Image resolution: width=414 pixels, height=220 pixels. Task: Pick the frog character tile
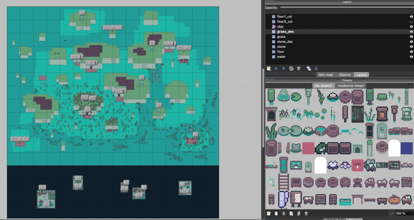coord(369,165)
